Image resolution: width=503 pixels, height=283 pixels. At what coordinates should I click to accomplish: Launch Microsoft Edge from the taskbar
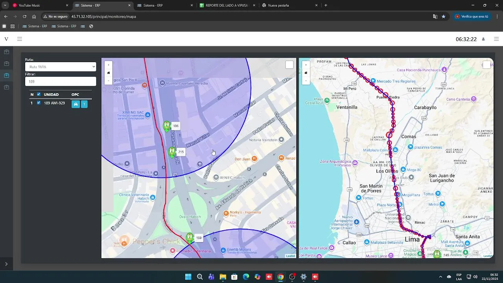pos(246,277)
